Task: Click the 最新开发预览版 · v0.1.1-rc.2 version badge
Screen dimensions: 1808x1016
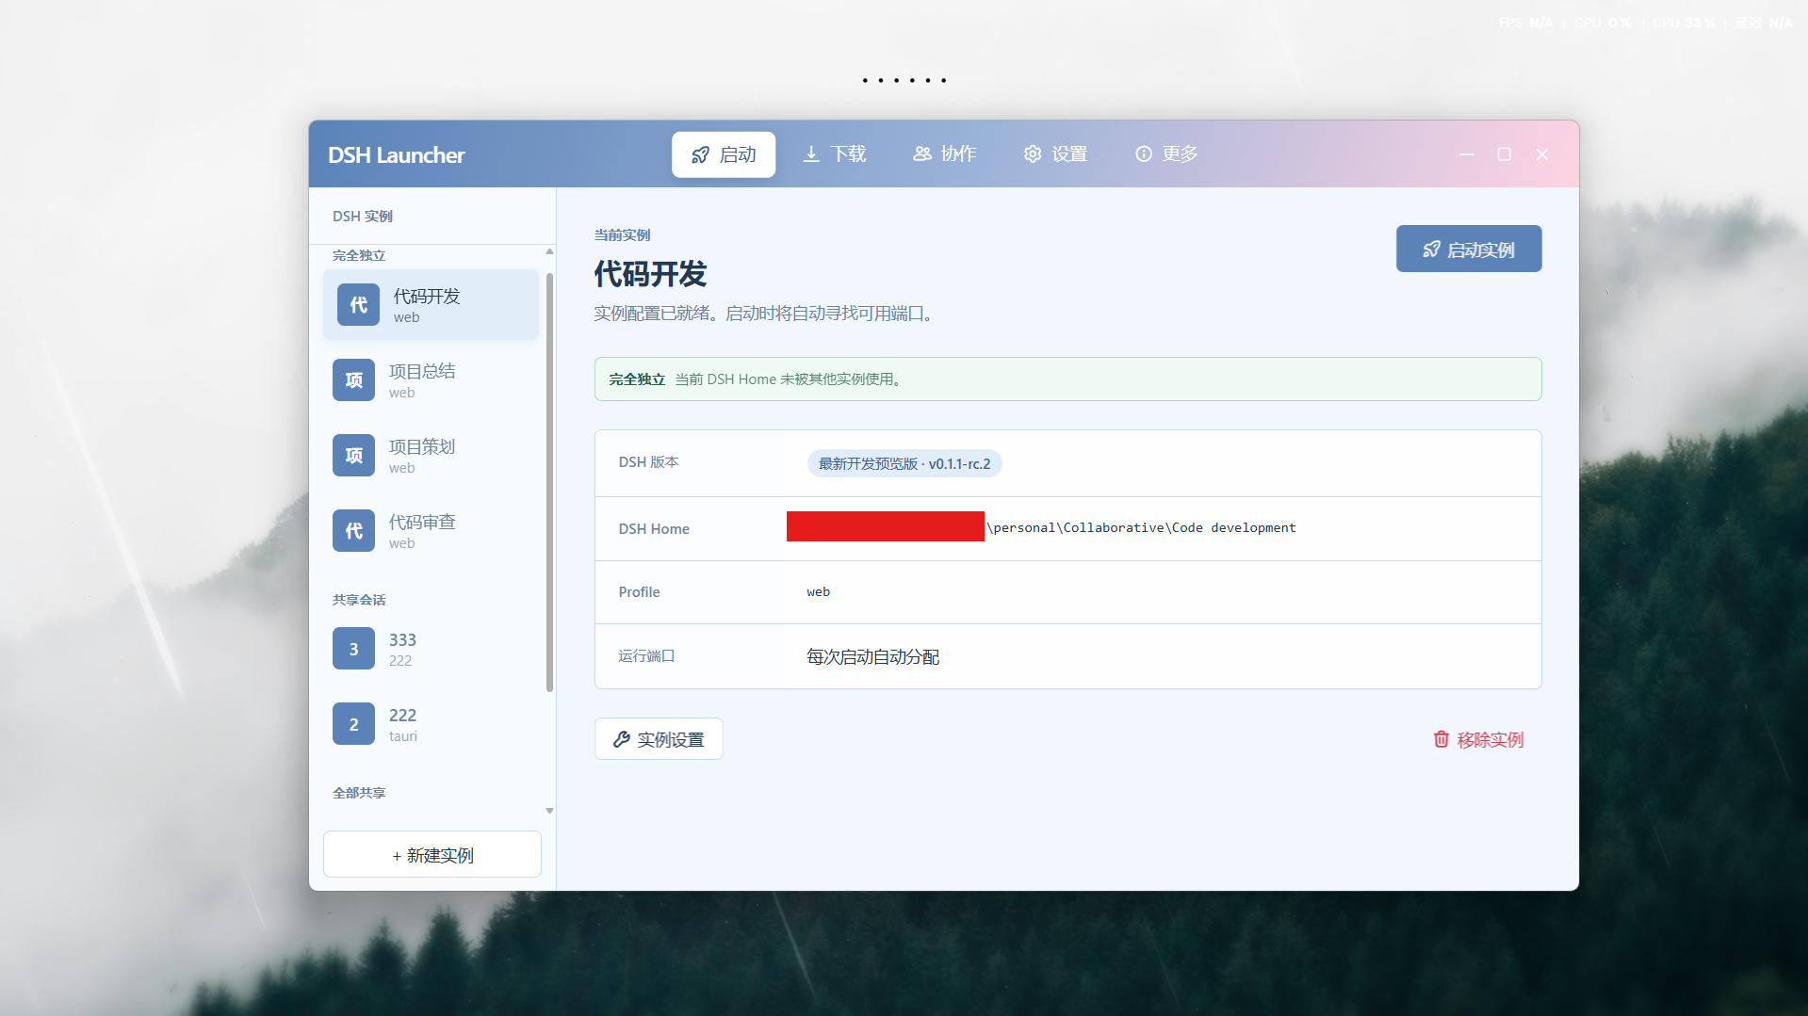Action: [x=904, y=463]
